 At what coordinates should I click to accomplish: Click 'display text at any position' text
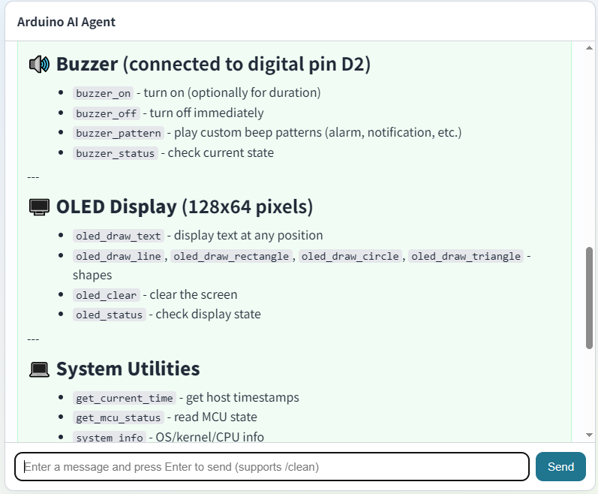coord(248,236)
